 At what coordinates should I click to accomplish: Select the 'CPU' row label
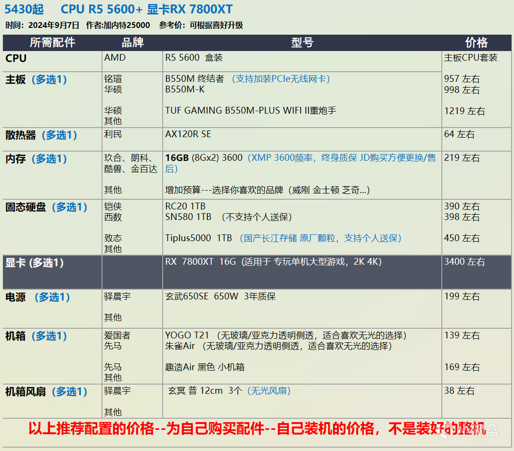point(16,58)
